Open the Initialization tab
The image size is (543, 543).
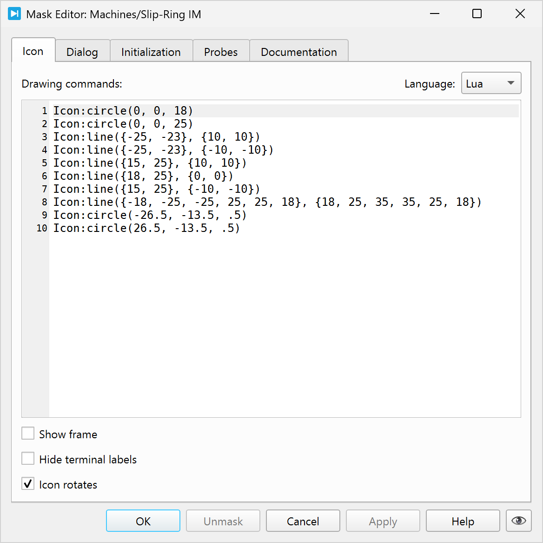151,52
